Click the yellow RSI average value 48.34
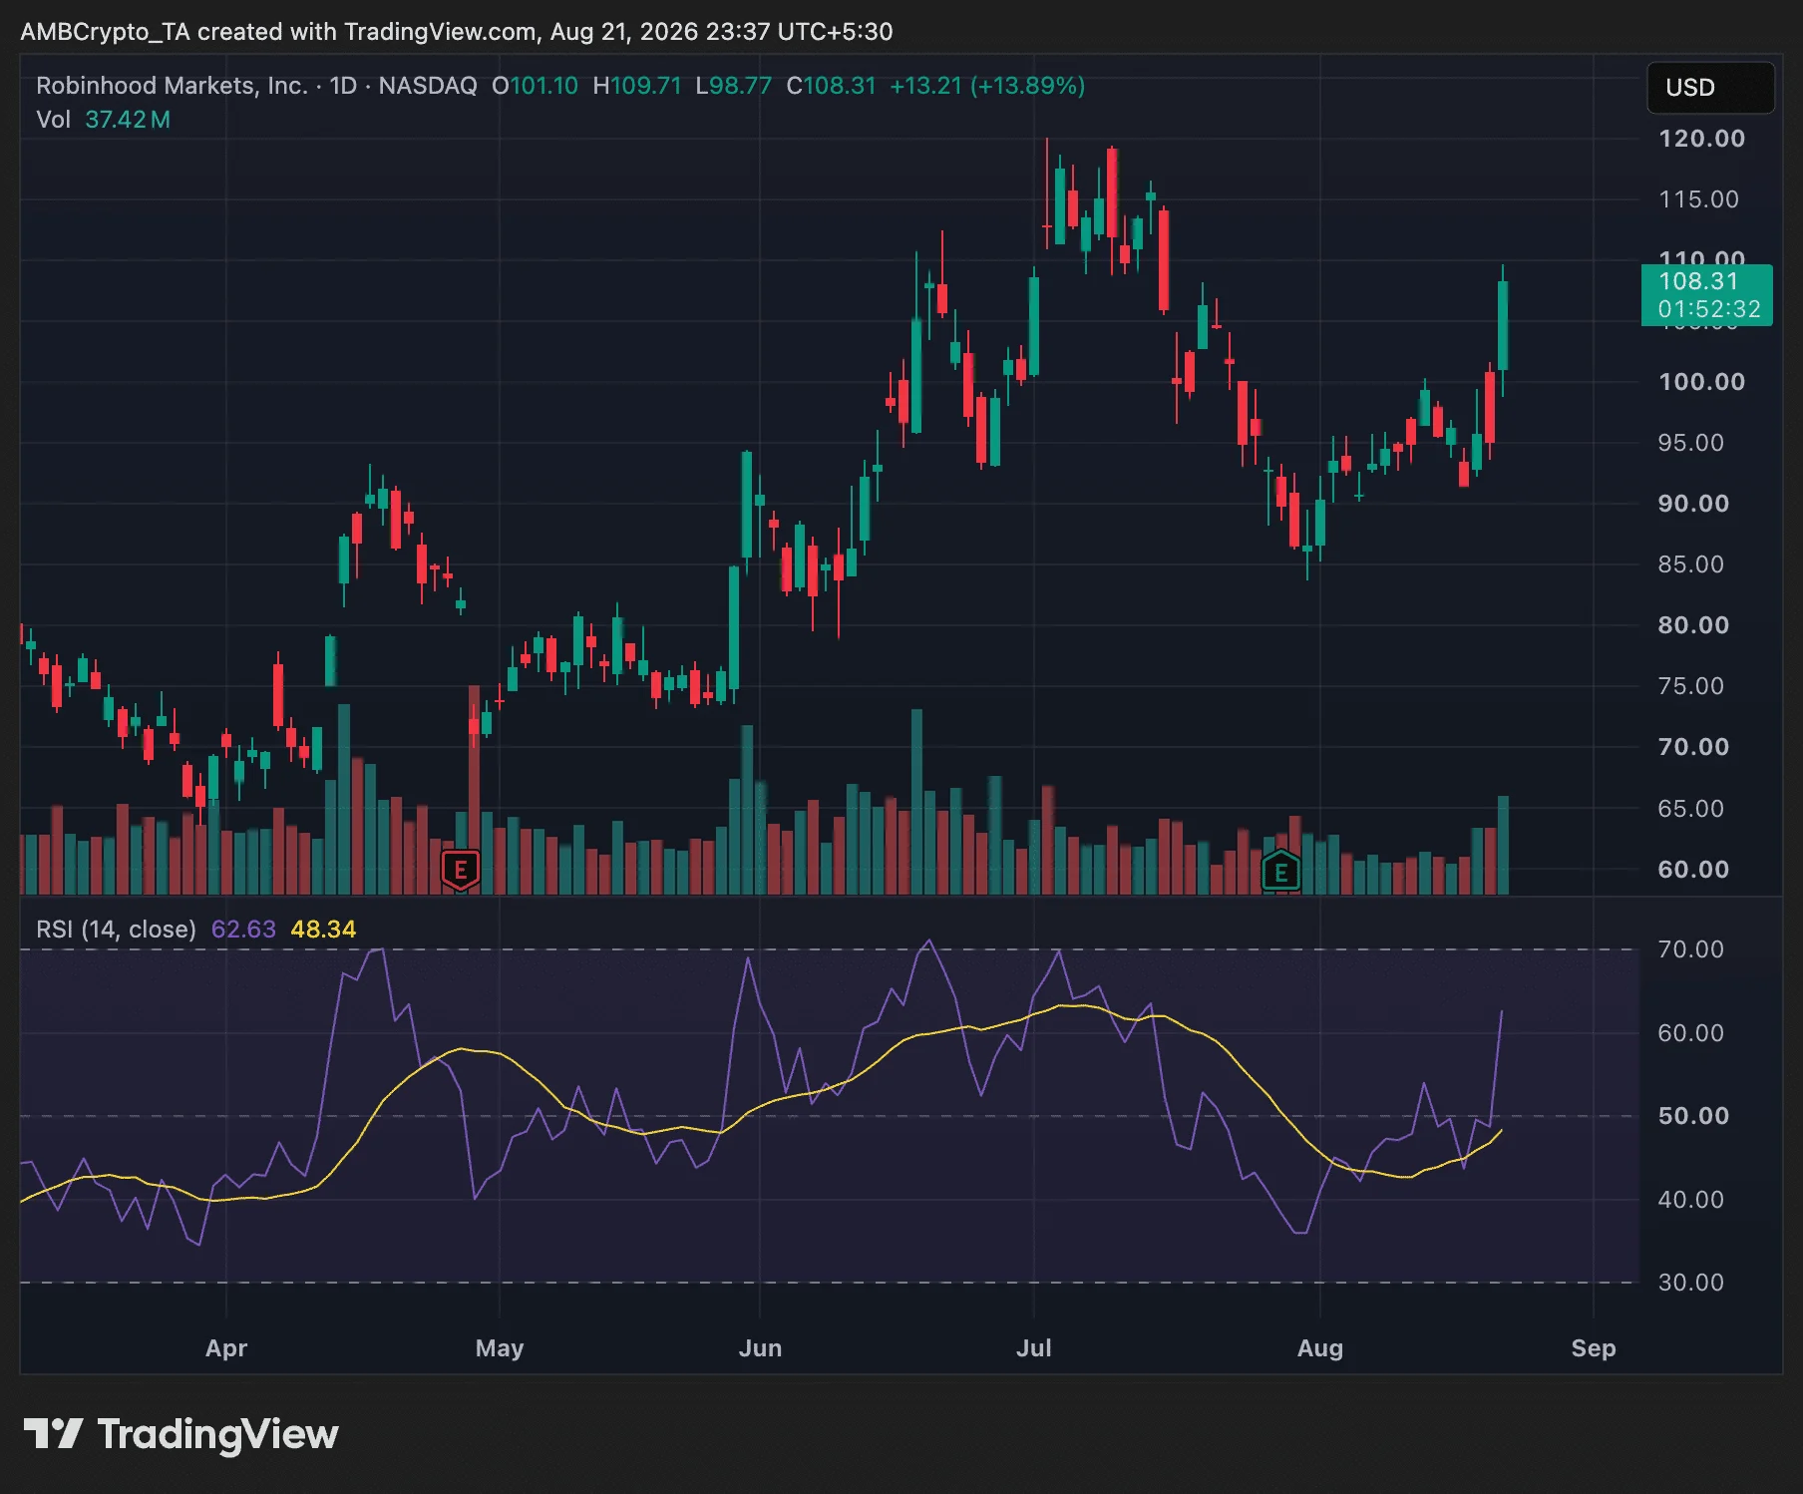1803x1494 pixels. pos(323,930)
